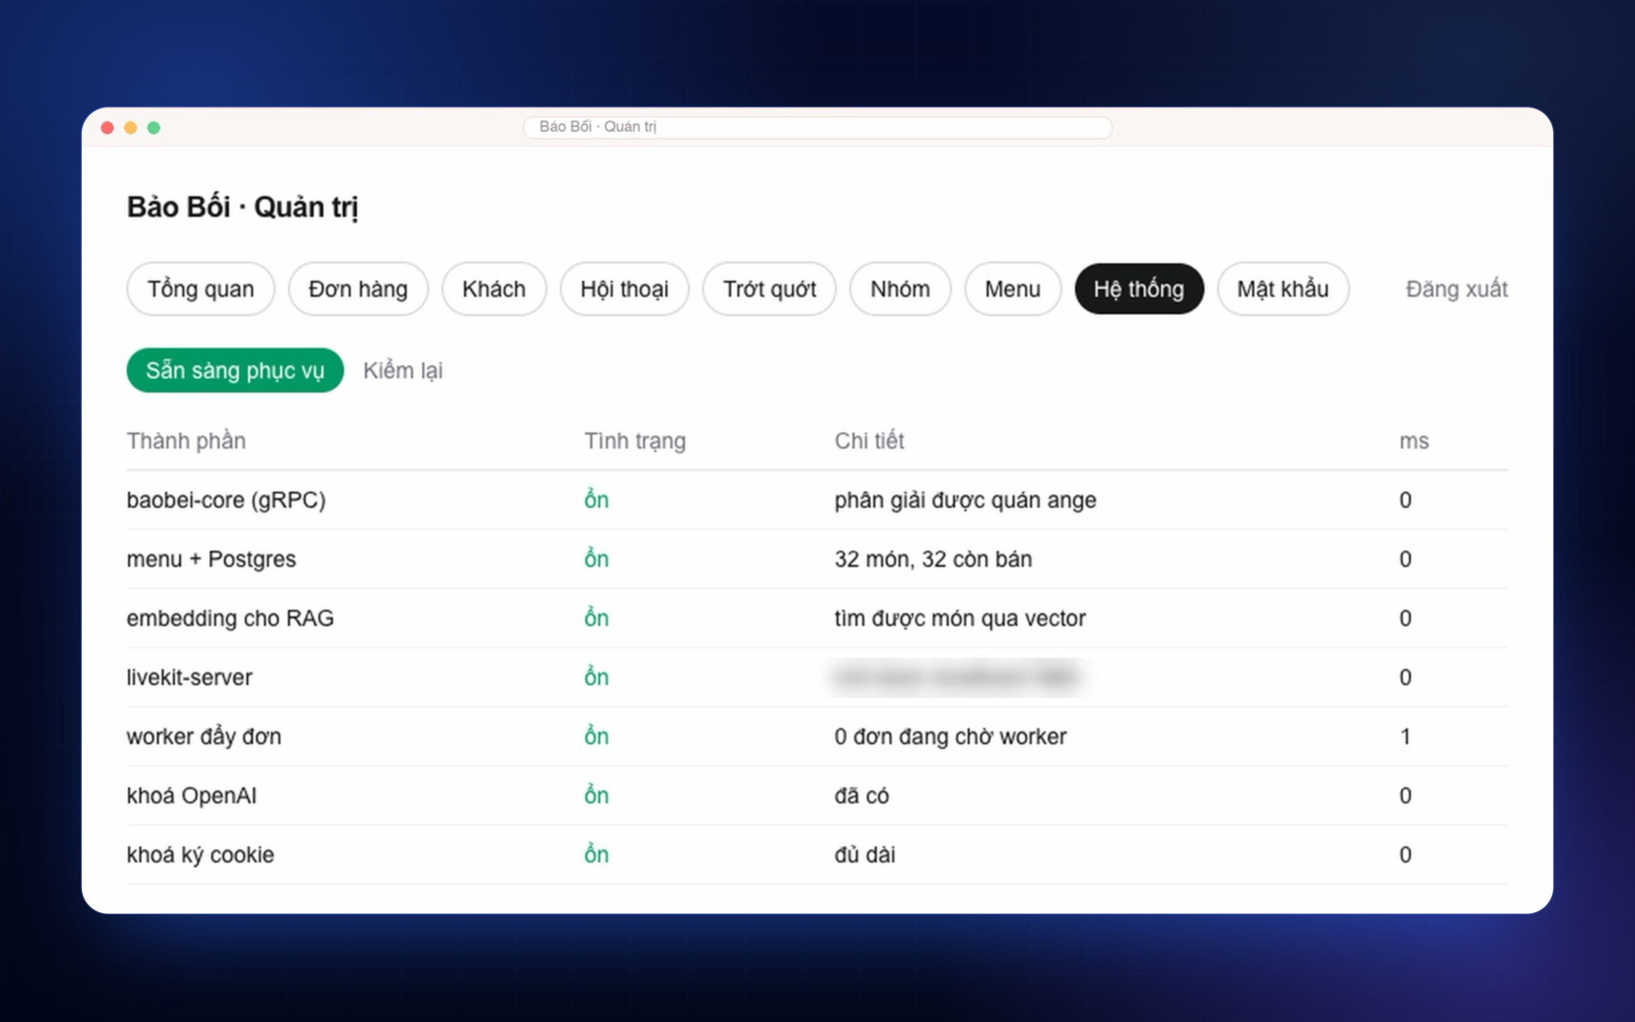Click the livekit-server row name
Screen dimensions: 1635x1022
click(189, 677)
